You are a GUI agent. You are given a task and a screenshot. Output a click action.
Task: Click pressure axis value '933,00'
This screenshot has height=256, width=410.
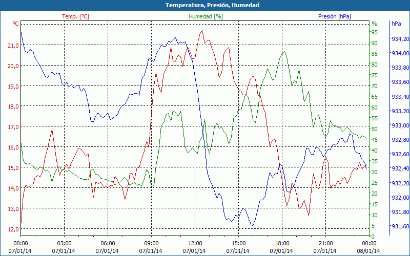click(400, 125)
